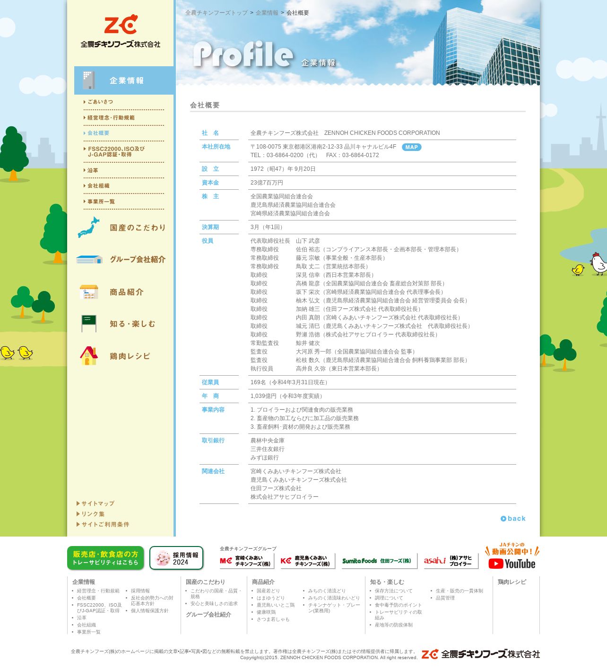This screenshot has height=670, width=607.
Task: Open footer link 健康咲鶏
Action: (x=266, y=612)
